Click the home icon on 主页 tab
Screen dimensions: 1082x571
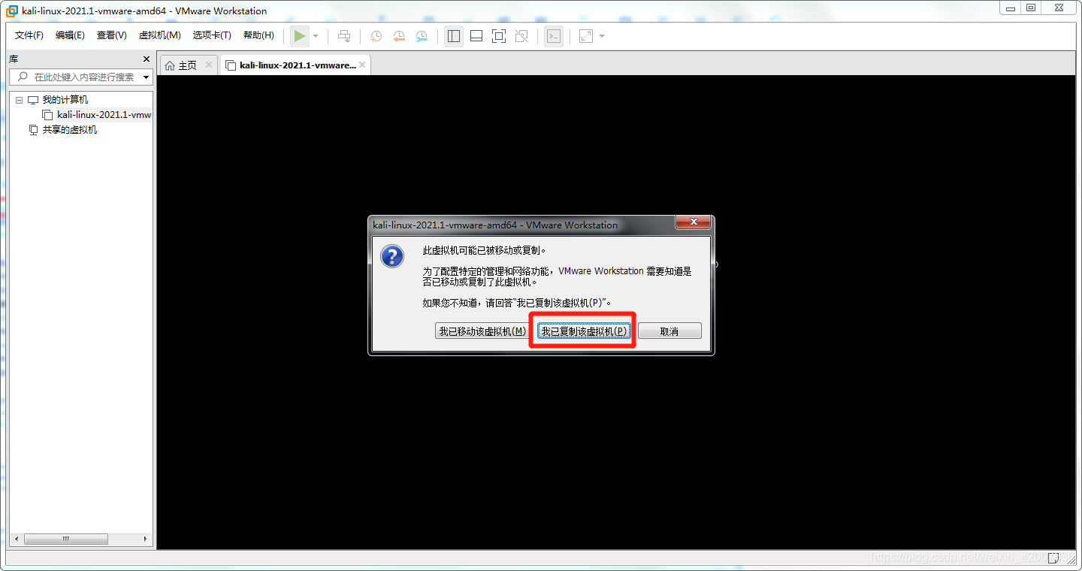170,65
